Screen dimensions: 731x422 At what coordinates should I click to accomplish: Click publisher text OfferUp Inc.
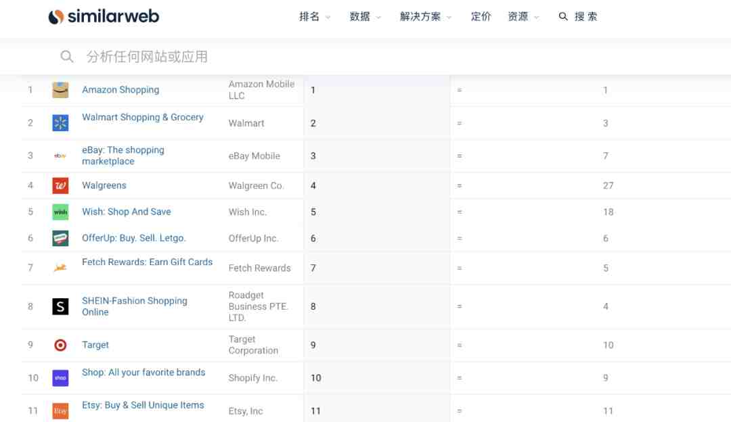(253, 239)
